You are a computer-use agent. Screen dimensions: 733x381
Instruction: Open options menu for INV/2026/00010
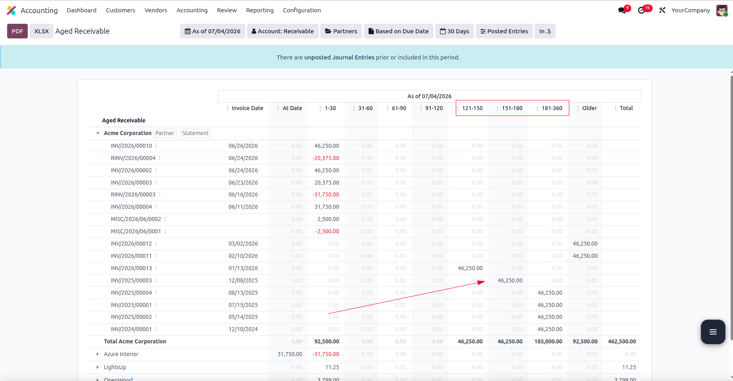point(156,146)
